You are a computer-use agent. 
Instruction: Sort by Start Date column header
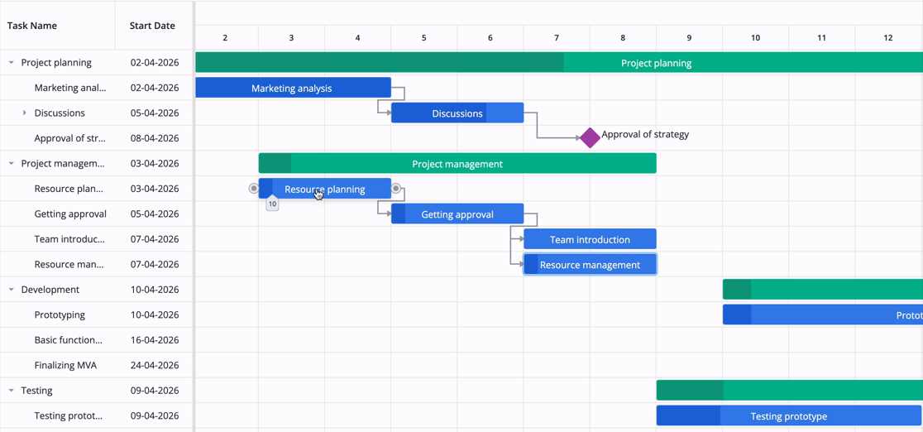click(x=153, y=26)
